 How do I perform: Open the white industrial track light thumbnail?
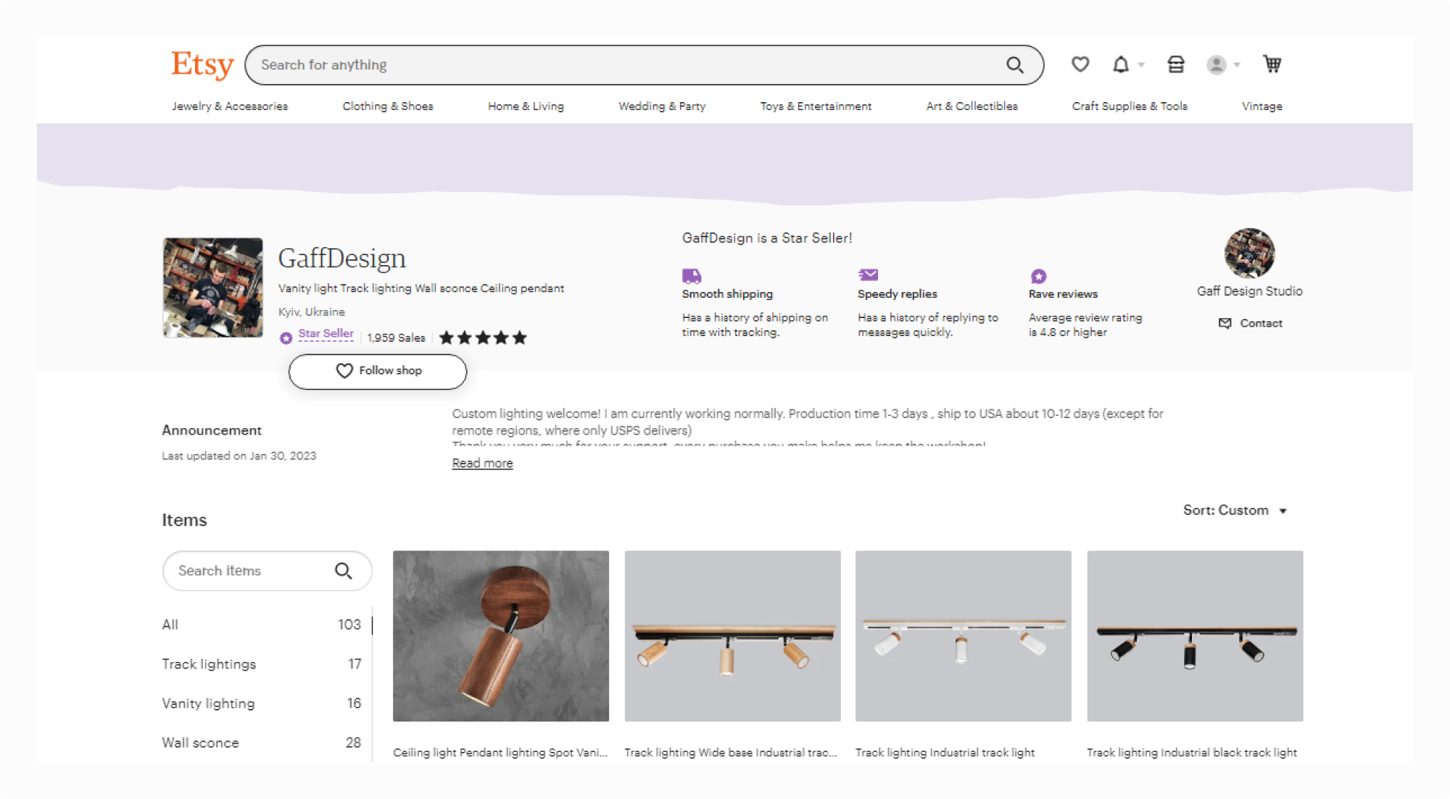pyautogui.click(x=964, y=636)
